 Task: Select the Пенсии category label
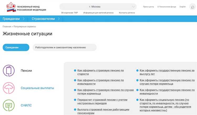26,71
